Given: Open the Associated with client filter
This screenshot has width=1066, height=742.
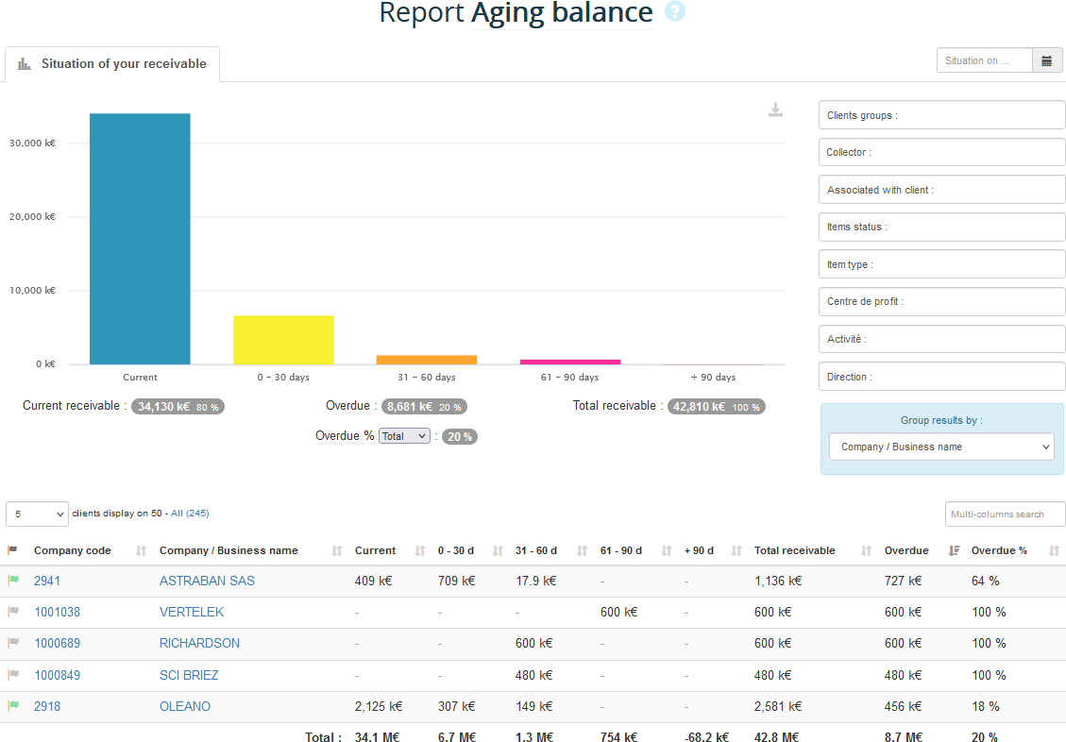Looking at the screenshot, I should click(x=941, y=190).
